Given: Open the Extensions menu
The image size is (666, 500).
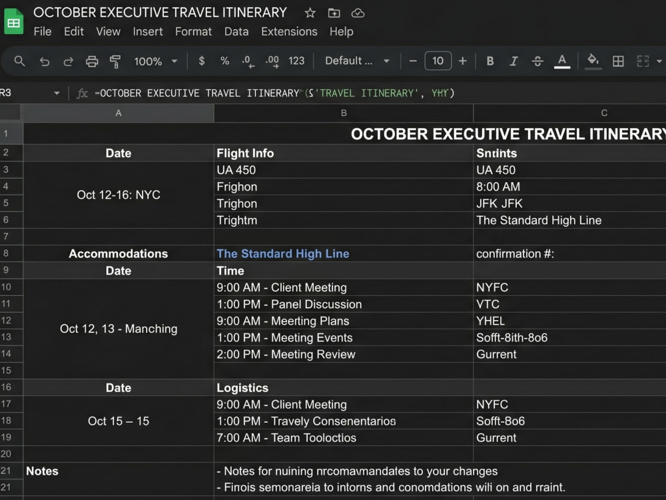Looking at the screenshot, I should [289, 31].
